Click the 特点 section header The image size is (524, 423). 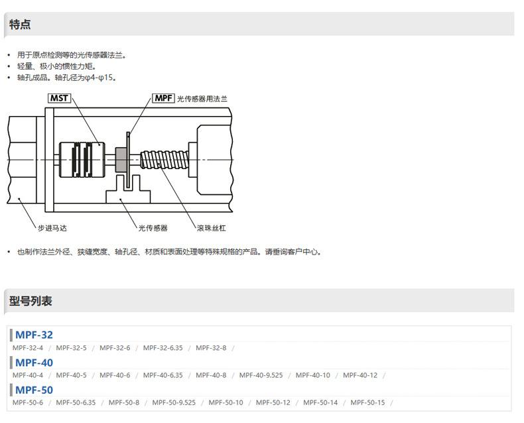pos(20,25)
